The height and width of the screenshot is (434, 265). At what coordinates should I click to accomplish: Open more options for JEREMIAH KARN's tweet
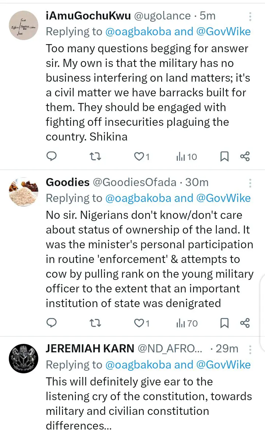click(250, 349)
